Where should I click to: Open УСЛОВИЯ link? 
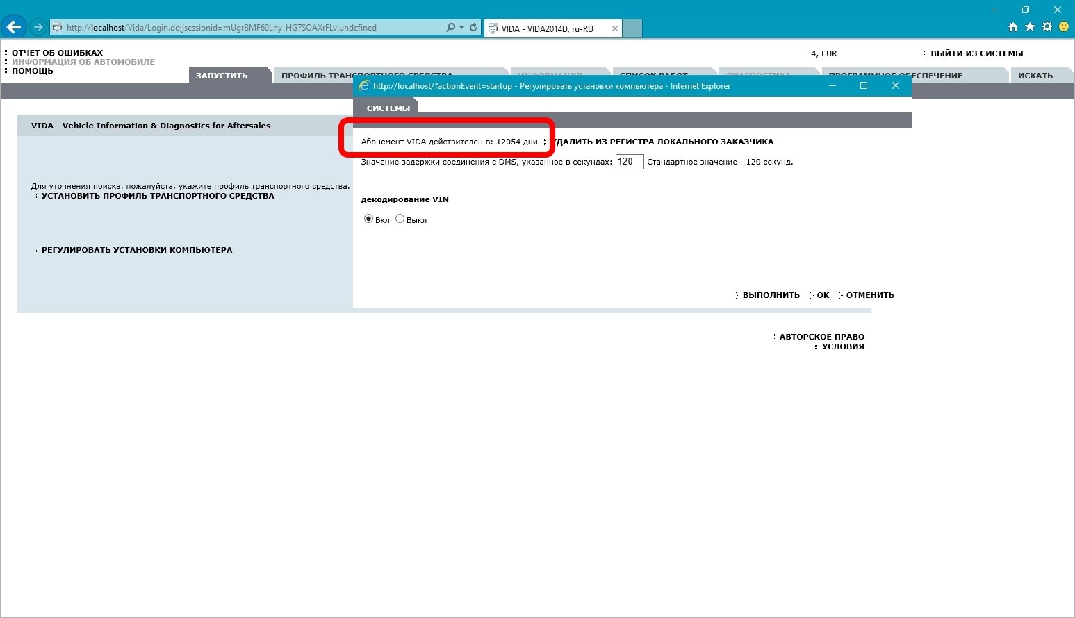click(843, 346)
